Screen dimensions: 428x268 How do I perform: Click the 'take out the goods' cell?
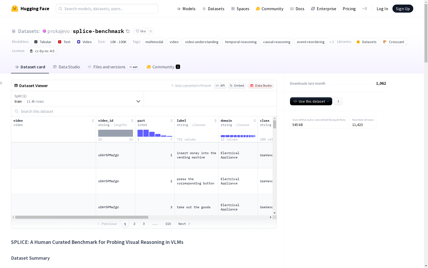click(196, 207)
